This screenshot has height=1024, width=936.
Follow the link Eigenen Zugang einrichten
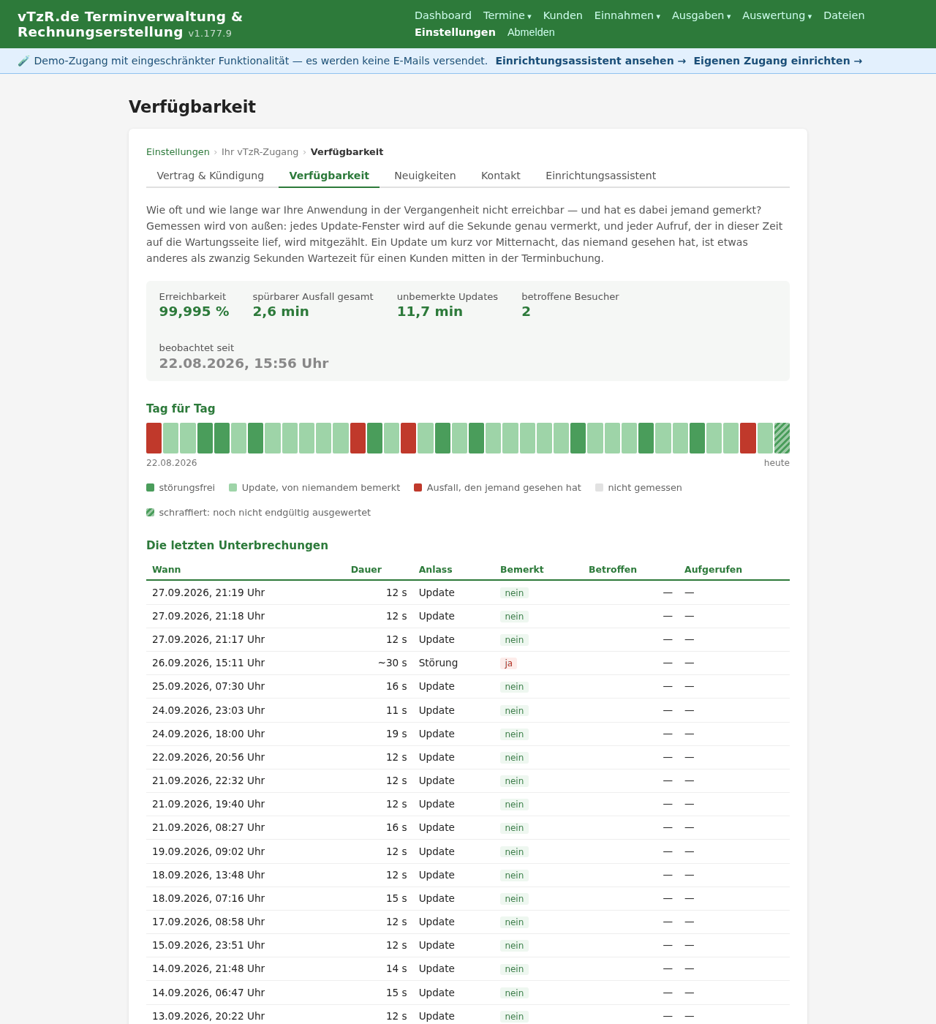click(778, 61)
